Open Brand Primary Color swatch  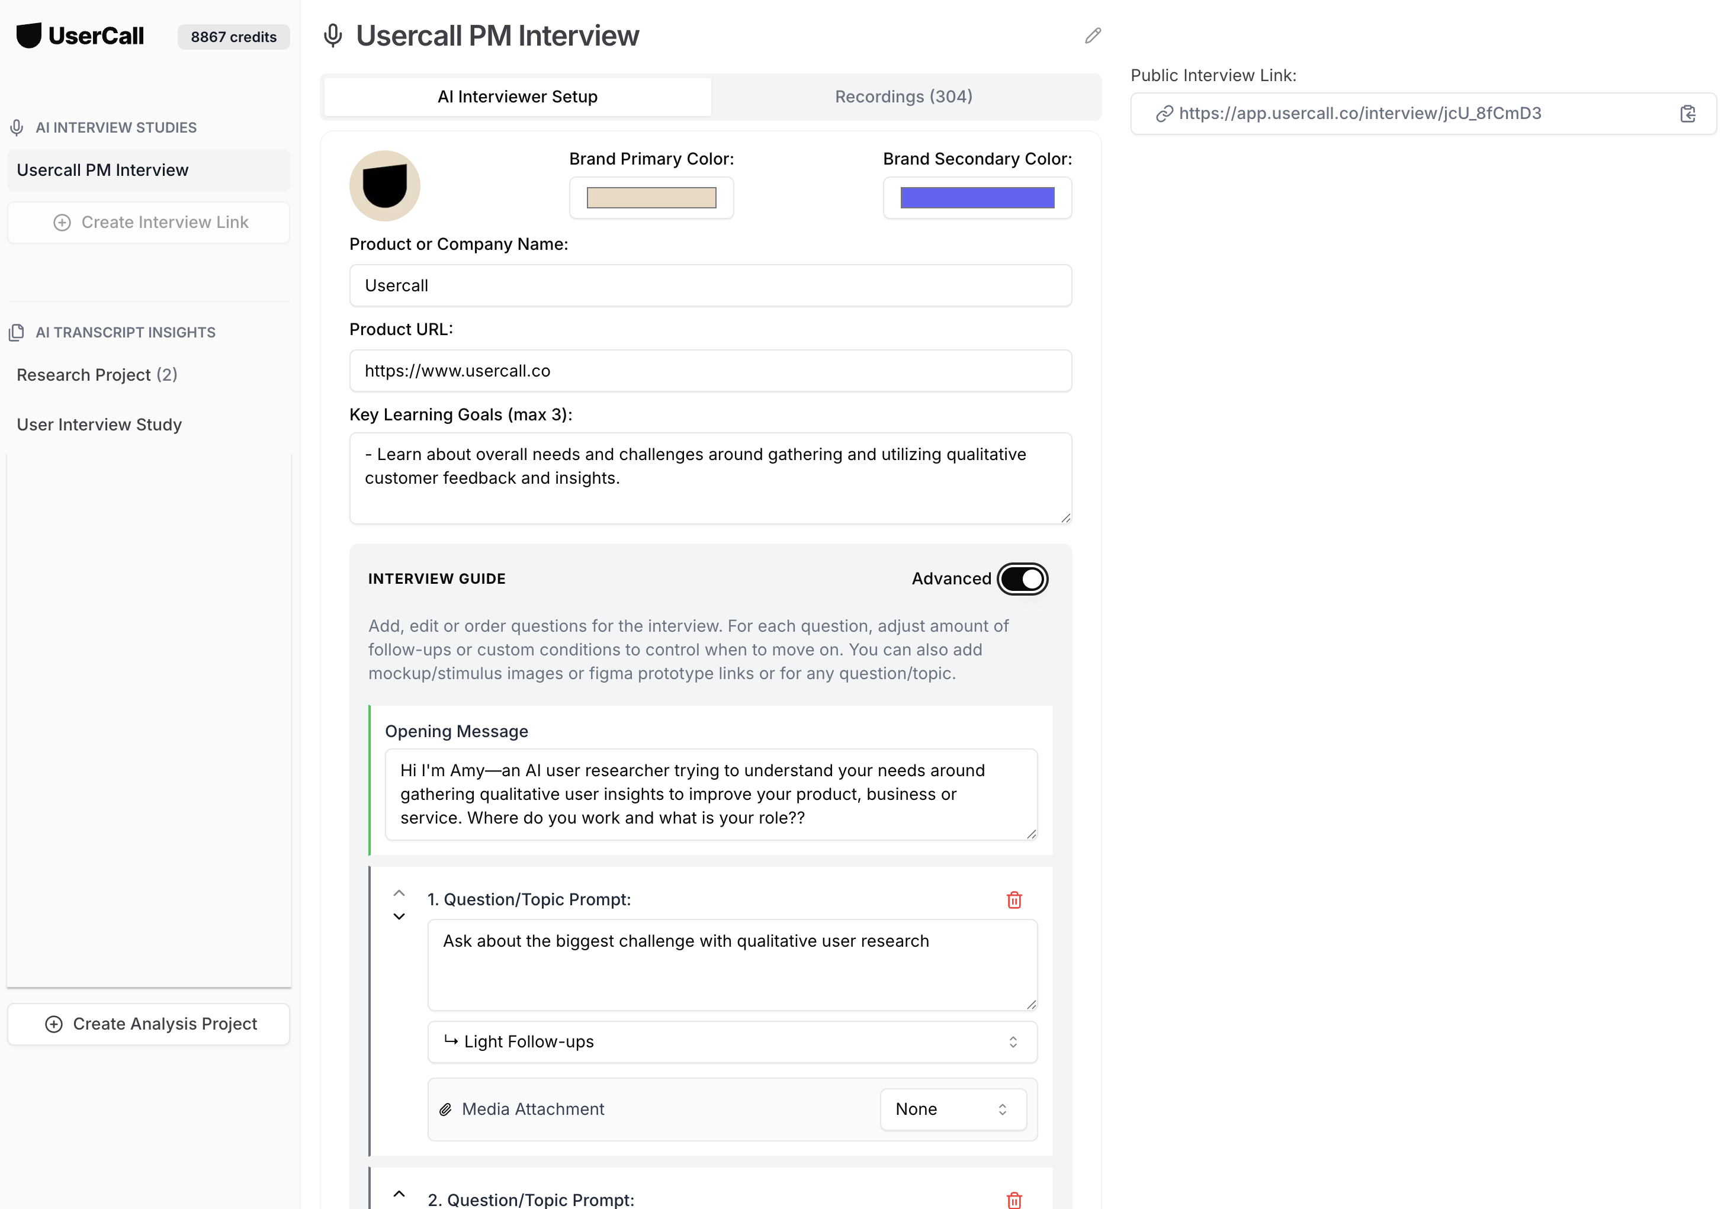point(651,198)
